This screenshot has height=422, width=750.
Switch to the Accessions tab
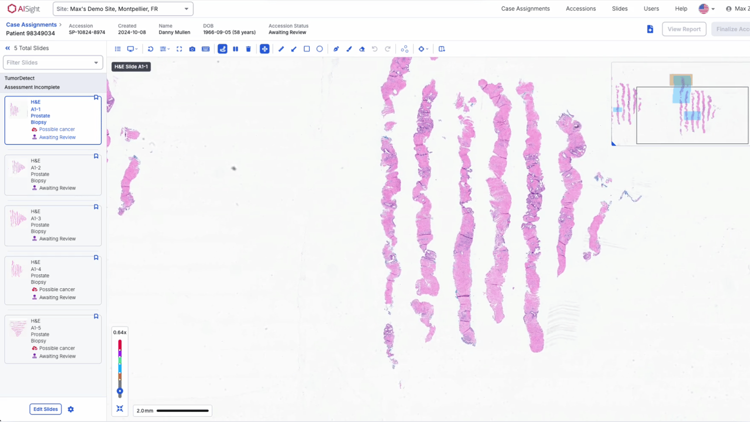(x=580, y=8)
